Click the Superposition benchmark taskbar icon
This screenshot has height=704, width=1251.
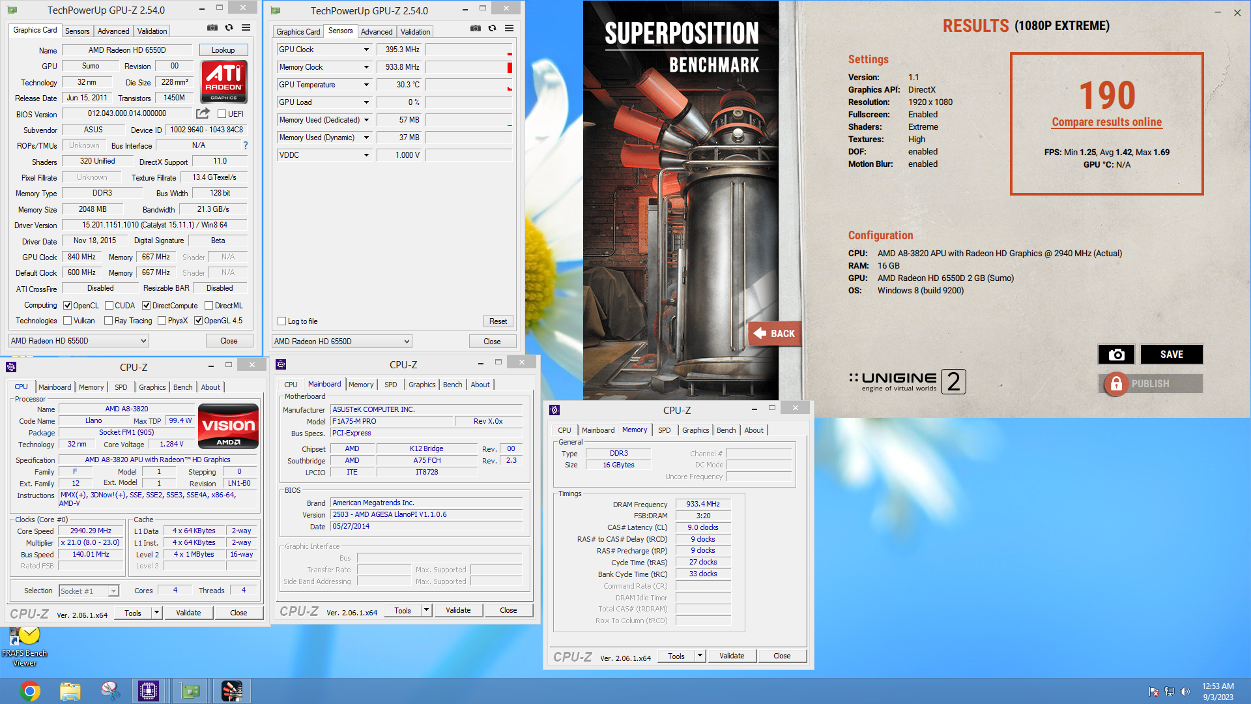[231, 691]
